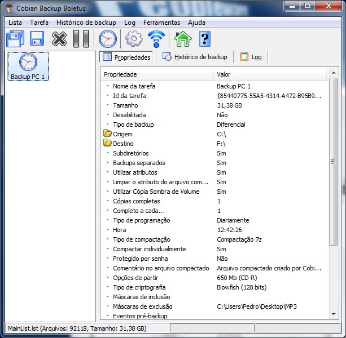Select the Backup PC 1 task icon
Image resolution: width=346 pixels, height=338 pixels.
[28, 66]
